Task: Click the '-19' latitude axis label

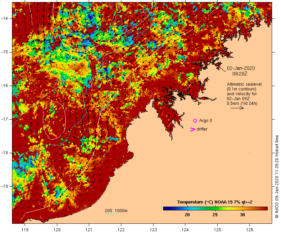Action: point(4,186)
